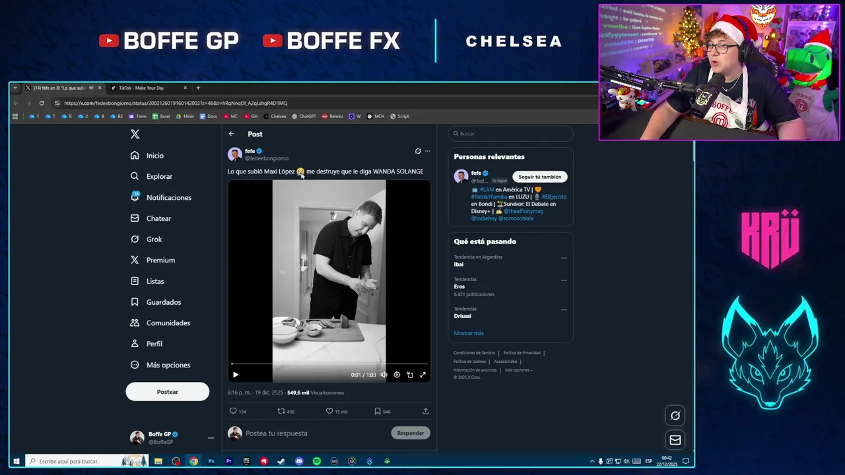845x475 pixels.
Task: Expand video to fullscreen
Action: pos(423,375)
